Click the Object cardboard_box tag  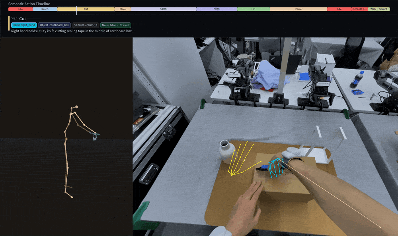(x=54, y=25)
